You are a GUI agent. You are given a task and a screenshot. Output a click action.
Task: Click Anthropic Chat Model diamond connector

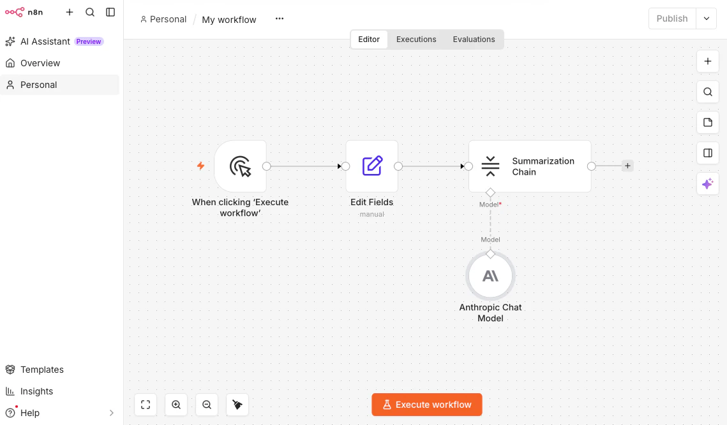click(x=491, y=254)
